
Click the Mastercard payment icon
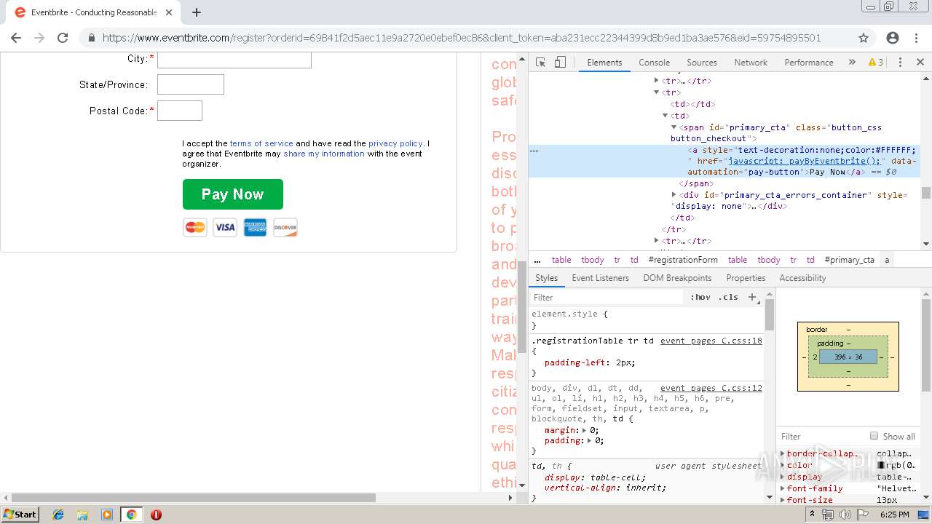point(195,228)
